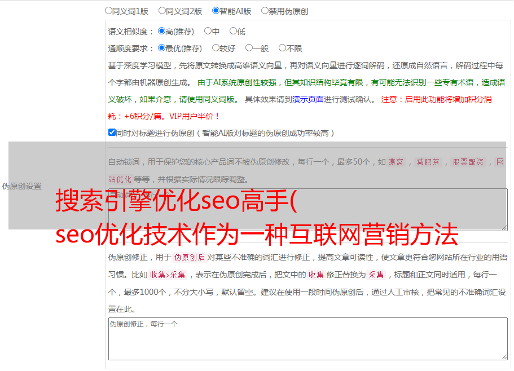Set 通顺度要求 to 最优(推荐)
Image resolution: width=514 pixels, height=371 pixels.
(161, 48)
